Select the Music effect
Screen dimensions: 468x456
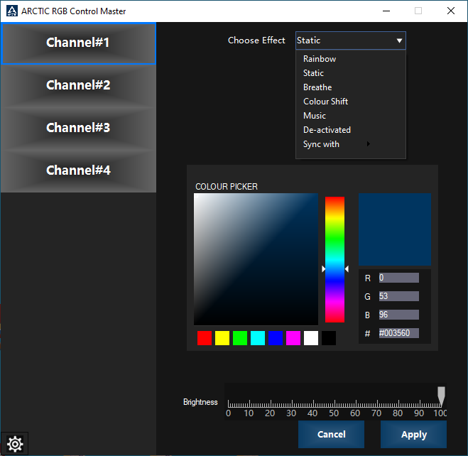[350, 116]
